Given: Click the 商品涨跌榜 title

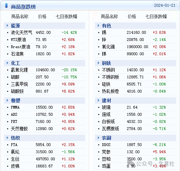Looking at the screenshot, I should (23, 7).
